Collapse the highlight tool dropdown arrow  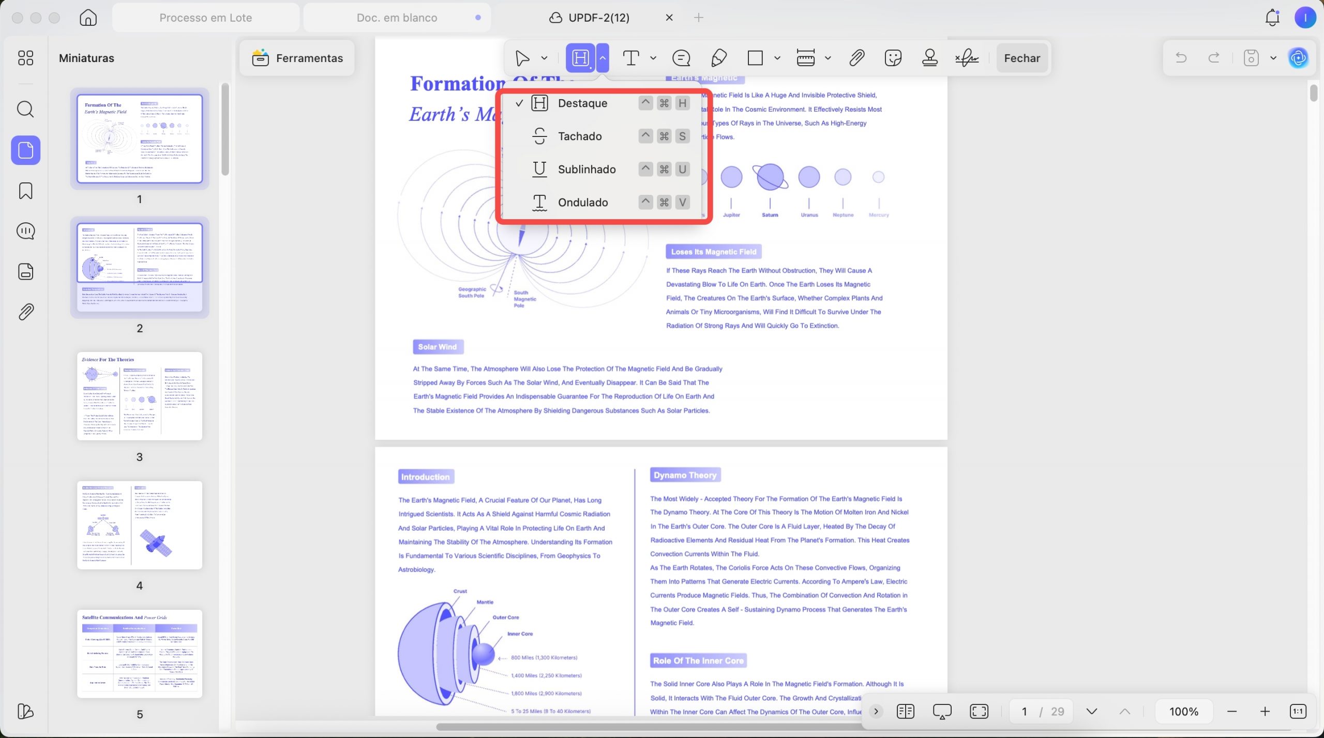603,58
